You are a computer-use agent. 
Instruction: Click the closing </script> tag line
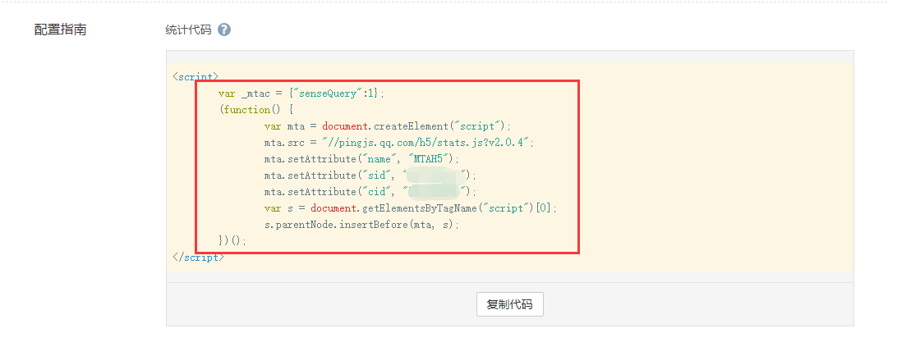coord(198,257)
